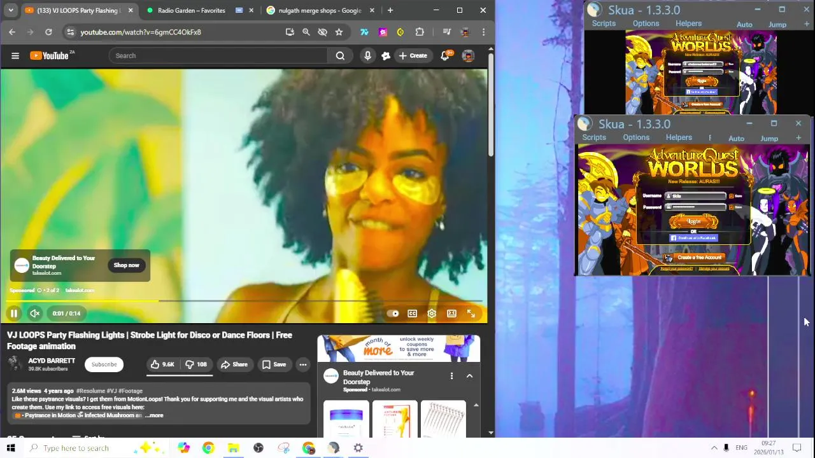Dislike the video with thumbs down

tap(196, 364)
